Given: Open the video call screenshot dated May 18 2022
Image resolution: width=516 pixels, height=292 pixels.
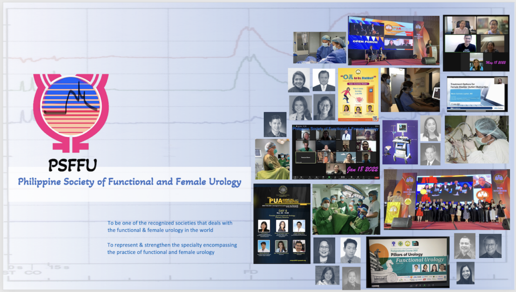Looking at the screenshot, I should (x=476, y=43).
